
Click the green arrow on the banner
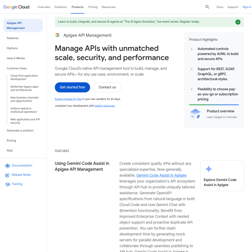[238, 22]
